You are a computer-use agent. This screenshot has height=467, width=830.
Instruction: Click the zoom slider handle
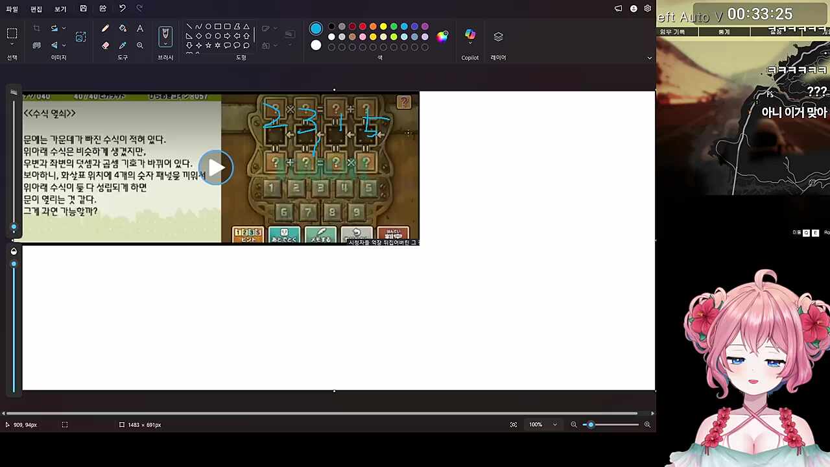click(x=591, y=425)
